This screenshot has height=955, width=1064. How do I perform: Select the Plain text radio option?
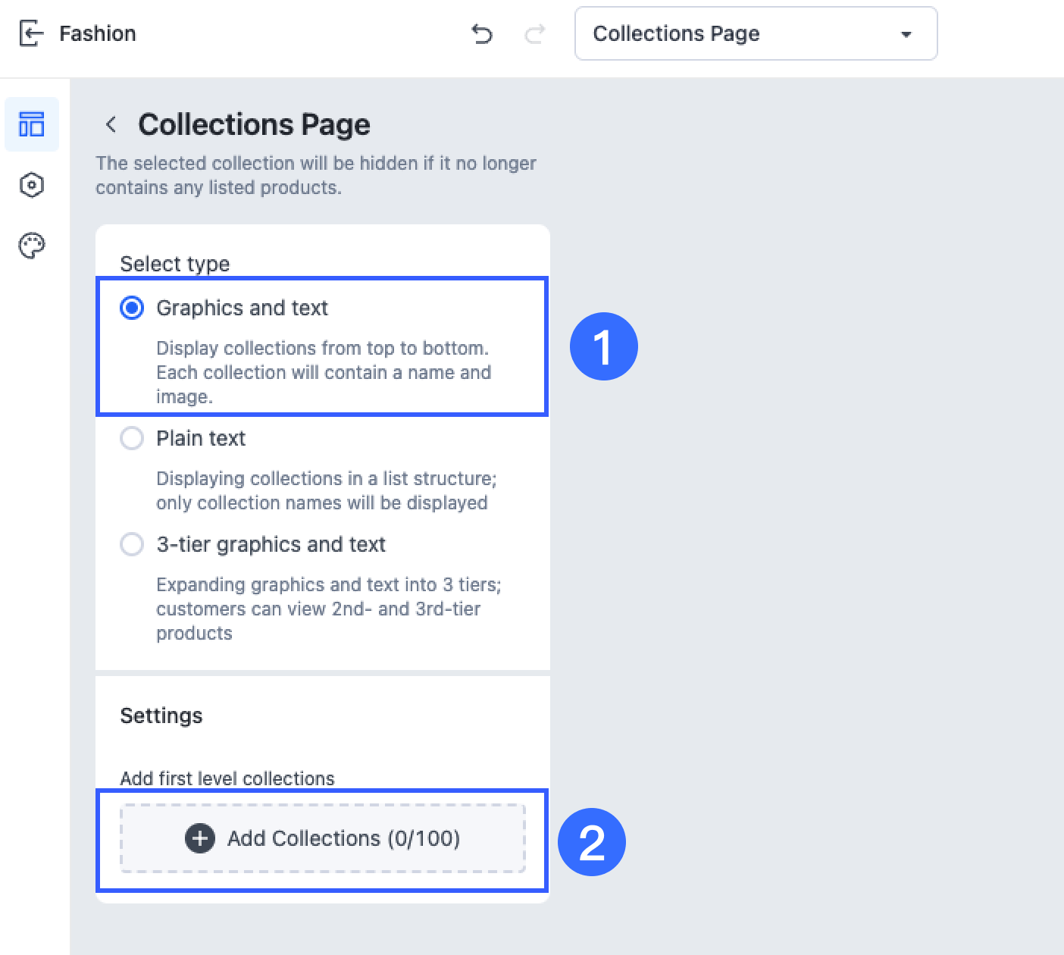click(x=132, y=438)
